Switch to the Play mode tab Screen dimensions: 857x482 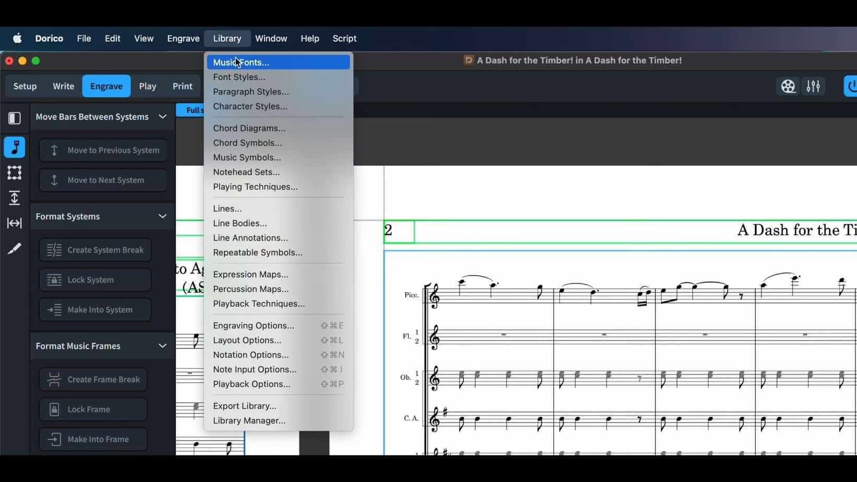click(x=148, y=86)
